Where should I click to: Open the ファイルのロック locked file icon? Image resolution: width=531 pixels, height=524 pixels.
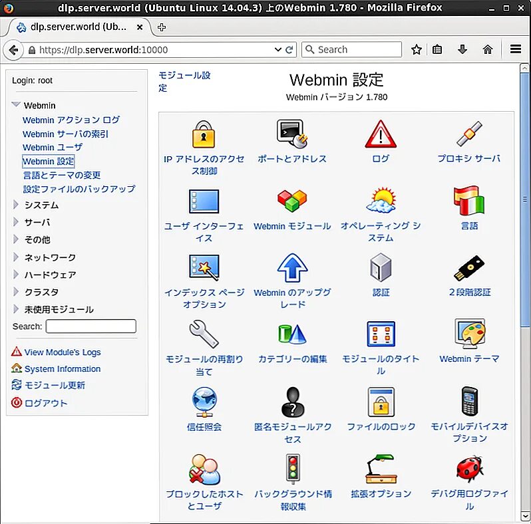[x=381, y=402]
